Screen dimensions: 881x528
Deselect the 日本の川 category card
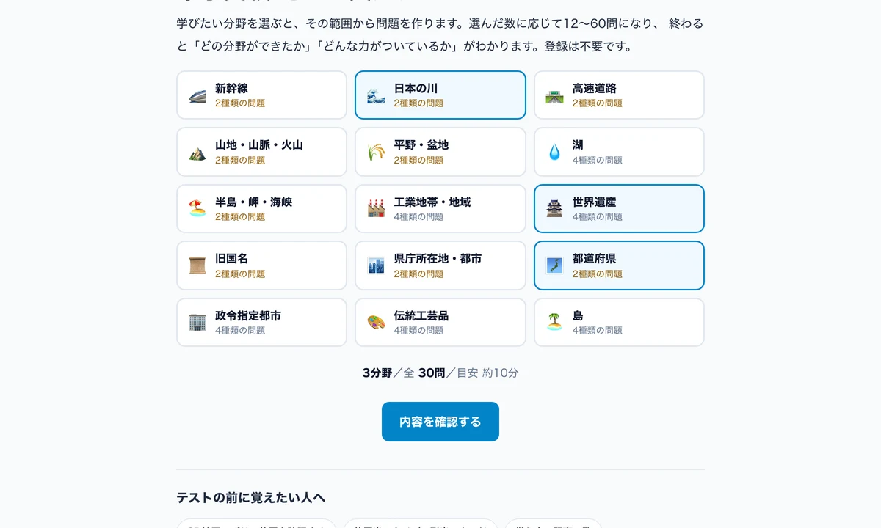(440, 95)
